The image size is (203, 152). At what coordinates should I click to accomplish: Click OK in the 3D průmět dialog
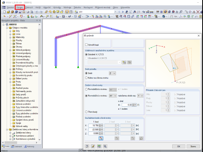coord(179,146)
